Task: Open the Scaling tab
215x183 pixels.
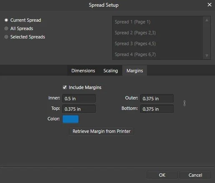Action: pos(111,71)
